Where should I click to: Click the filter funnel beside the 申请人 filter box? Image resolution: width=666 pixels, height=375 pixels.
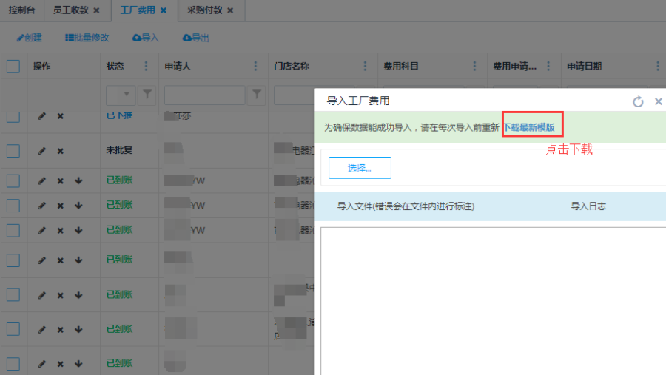coord(257,95)
